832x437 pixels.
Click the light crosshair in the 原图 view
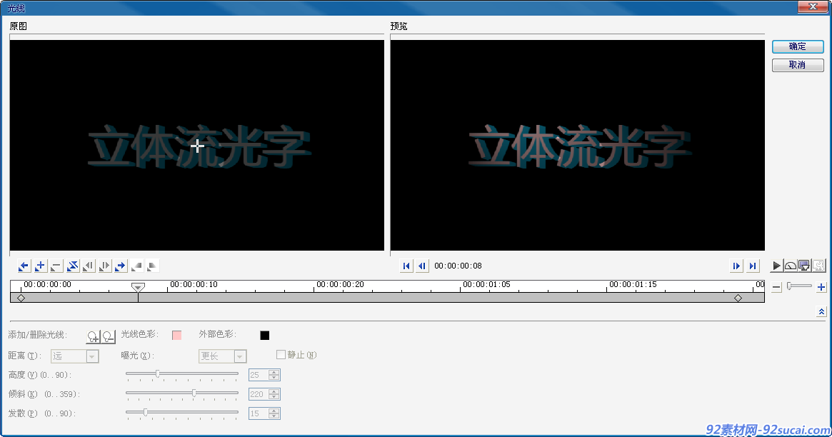197,146
